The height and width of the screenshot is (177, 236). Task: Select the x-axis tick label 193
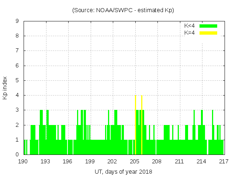click(x=45, y=161)
